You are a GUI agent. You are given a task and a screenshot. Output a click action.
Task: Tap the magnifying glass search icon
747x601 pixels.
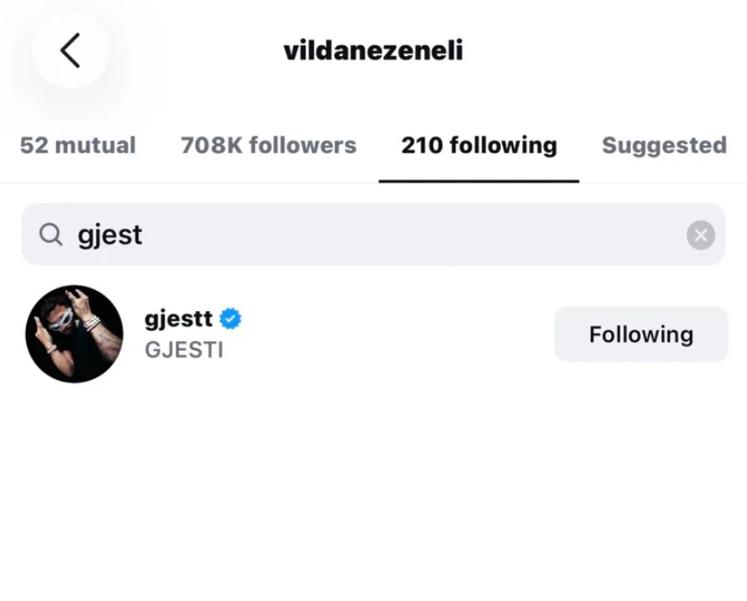(x=51, y=235)
